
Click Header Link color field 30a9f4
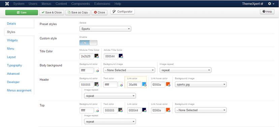tap(134, 85)
